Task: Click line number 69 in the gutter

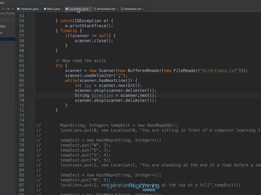Action: 22,95
